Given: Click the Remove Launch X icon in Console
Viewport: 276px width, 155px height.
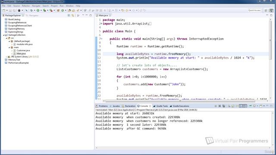Looking at the screenshot, I should [220, 106].
